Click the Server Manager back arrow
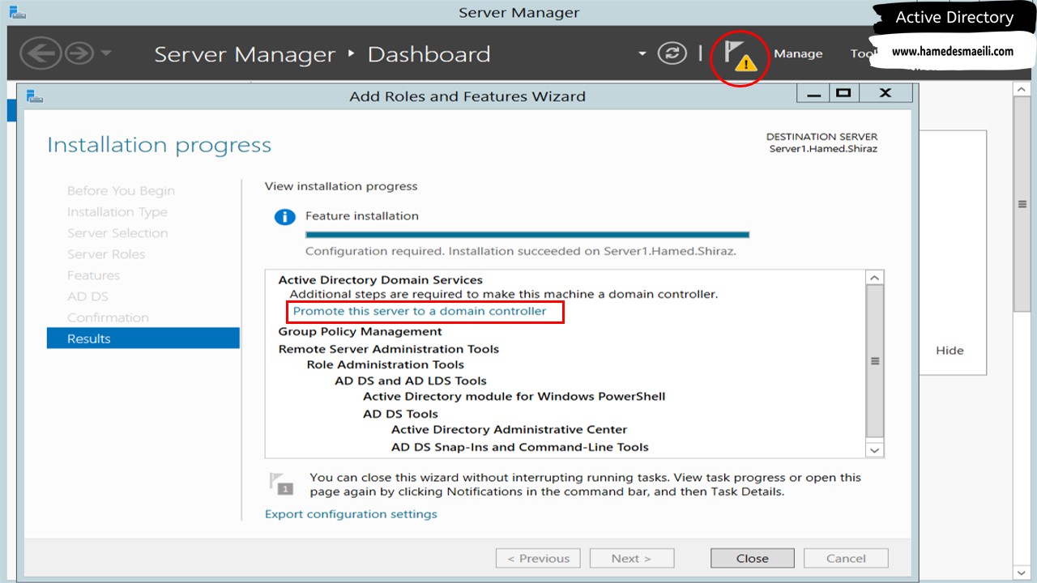Viewport: 1037px width, 583px height. (x=39, y=53)
